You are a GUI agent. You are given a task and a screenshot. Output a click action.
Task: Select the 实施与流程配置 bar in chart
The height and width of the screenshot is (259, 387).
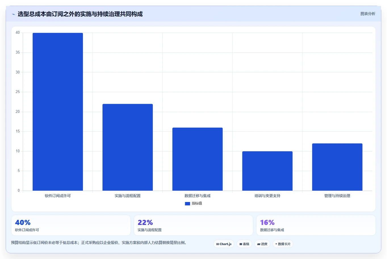point(127,147)
